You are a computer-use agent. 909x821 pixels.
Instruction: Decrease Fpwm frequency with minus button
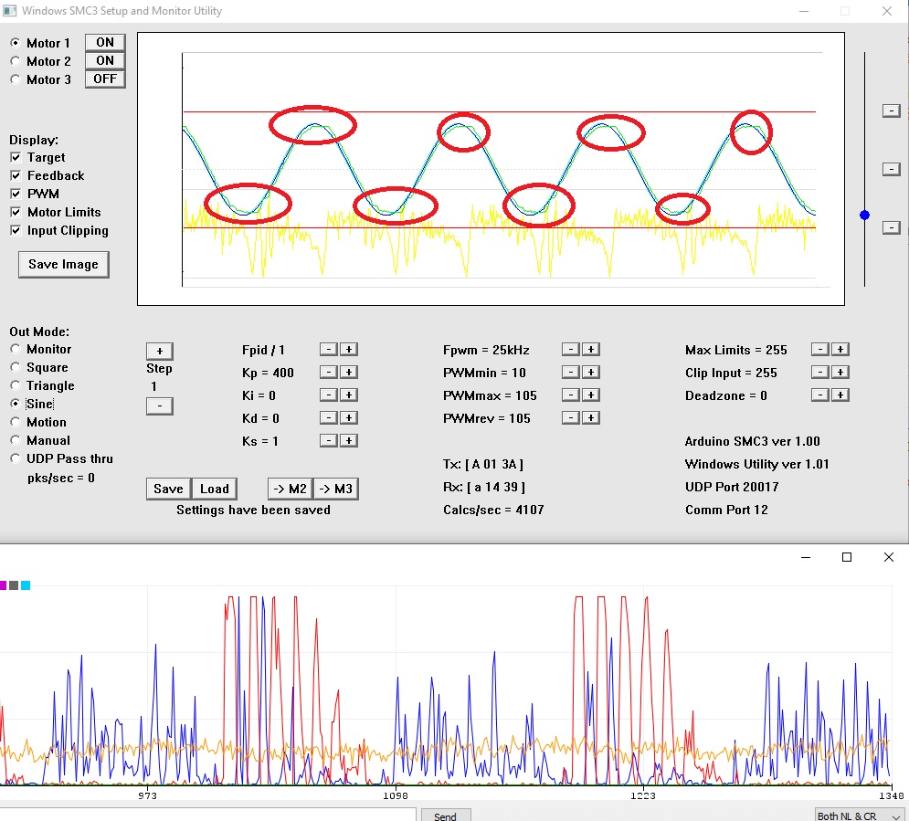click(x=569, y=350)
